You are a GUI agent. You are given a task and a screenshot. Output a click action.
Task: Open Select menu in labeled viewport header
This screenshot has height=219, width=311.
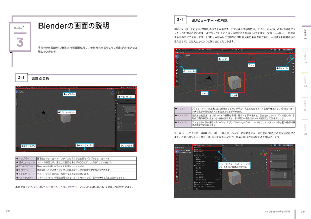click(199, 50)
